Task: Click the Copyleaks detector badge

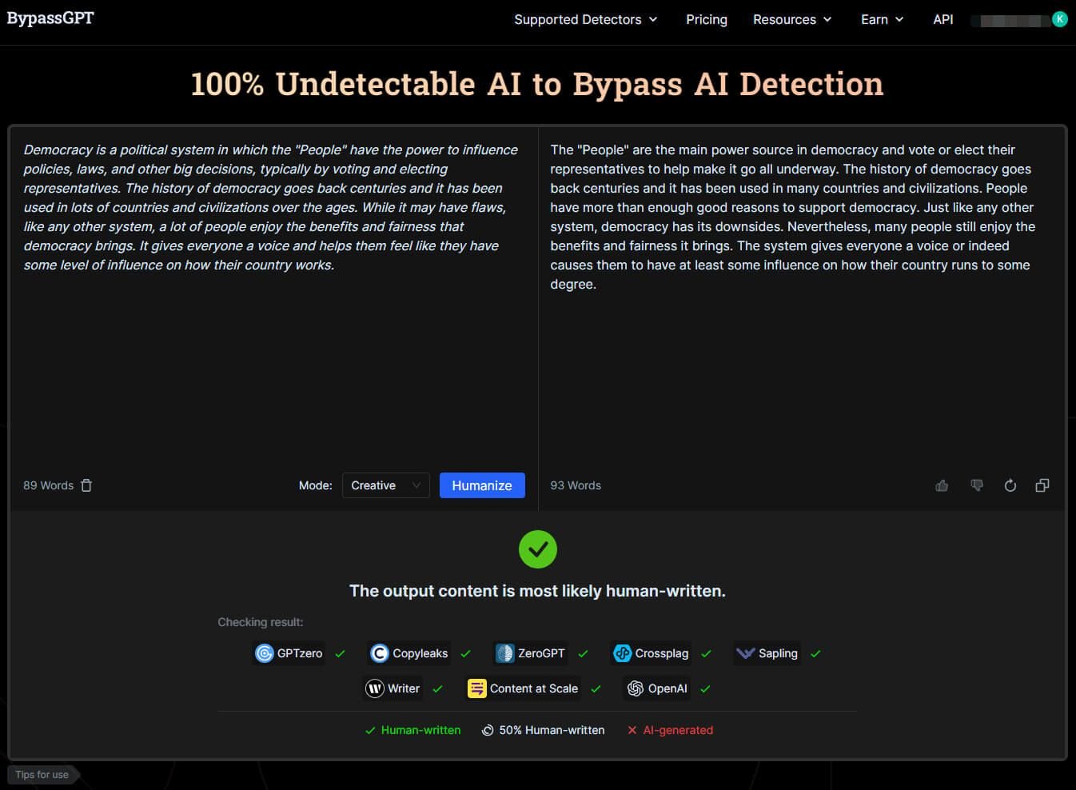Action: pos(409,653)
